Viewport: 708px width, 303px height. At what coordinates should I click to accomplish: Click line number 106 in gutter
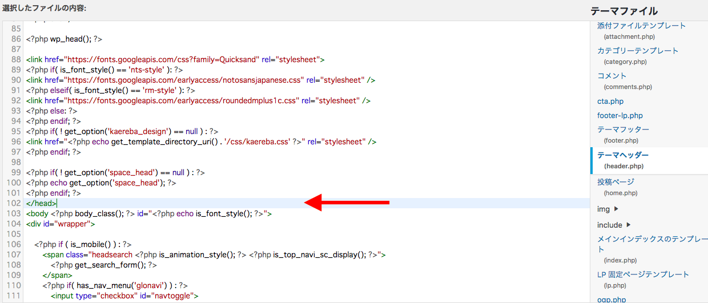coord(14,244)
